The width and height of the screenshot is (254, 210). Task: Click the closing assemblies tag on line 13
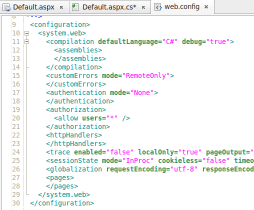coord(80,58)
